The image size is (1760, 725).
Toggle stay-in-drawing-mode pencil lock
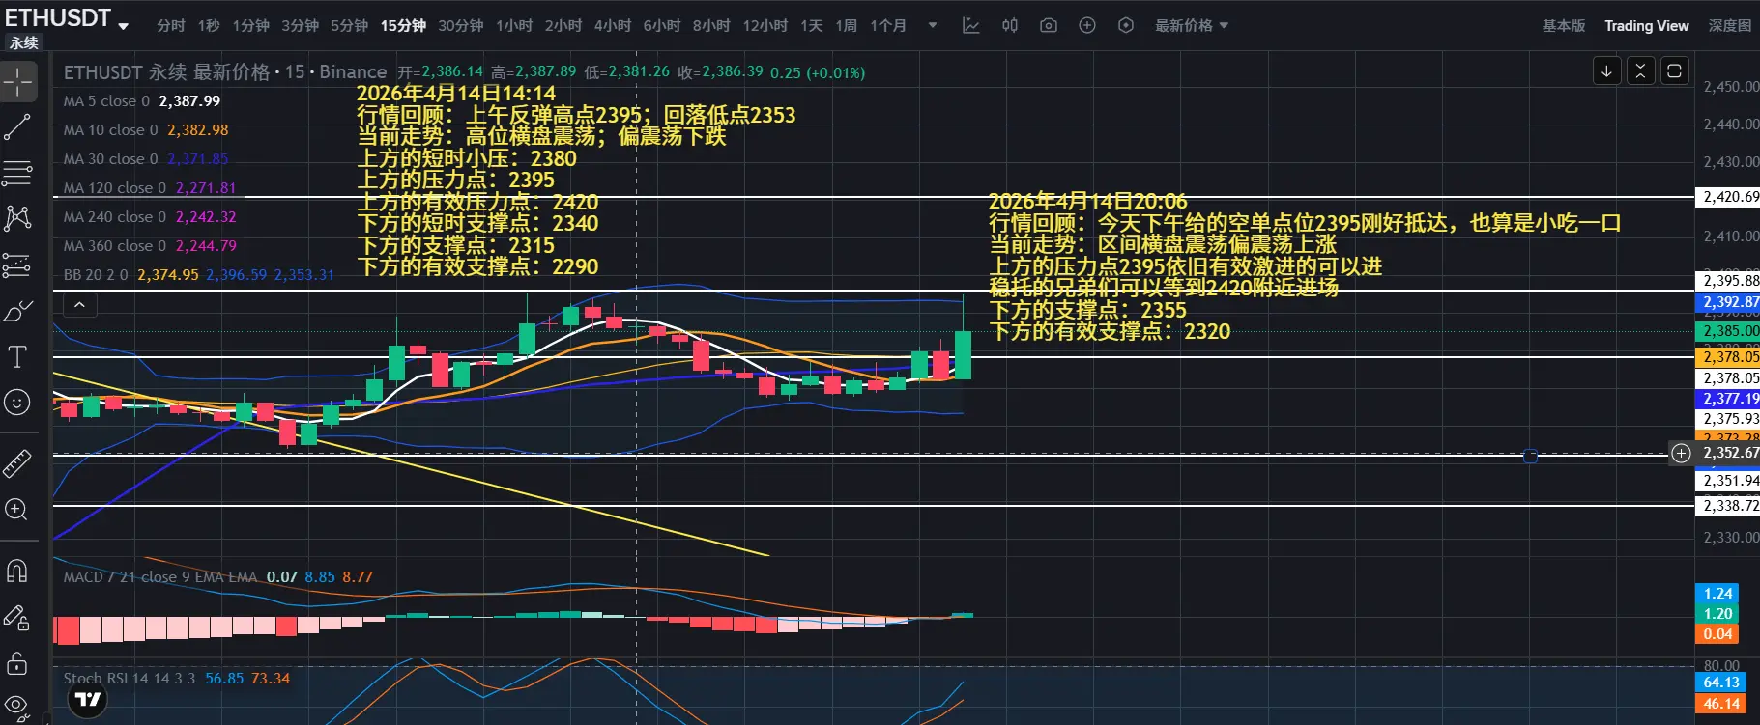[17, 618]
